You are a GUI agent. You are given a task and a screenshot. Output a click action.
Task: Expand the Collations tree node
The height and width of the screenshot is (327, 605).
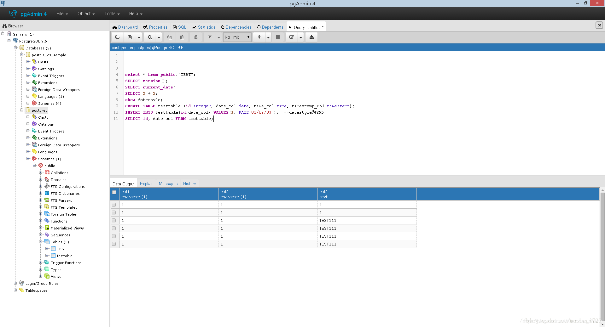point(40,172)
